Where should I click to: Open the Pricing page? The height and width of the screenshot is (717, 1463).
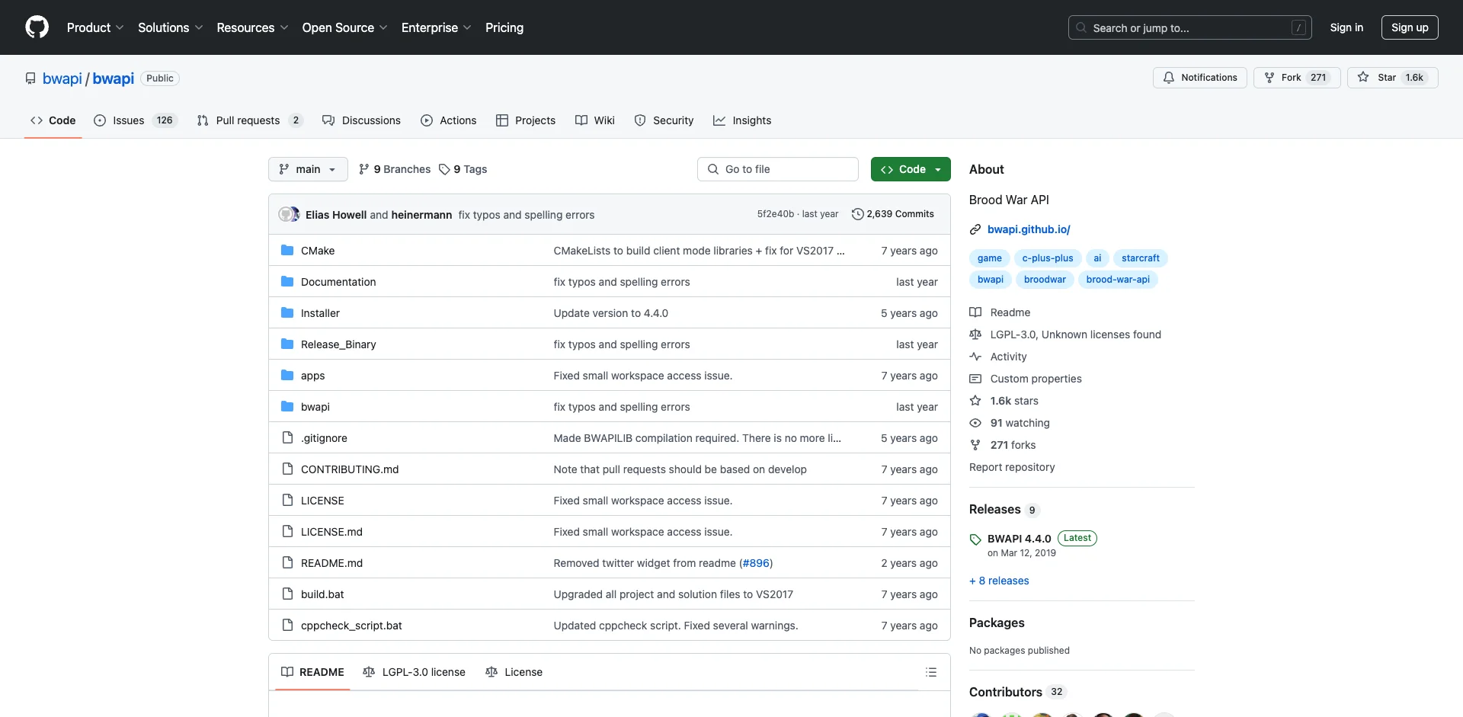pos(504,27)
